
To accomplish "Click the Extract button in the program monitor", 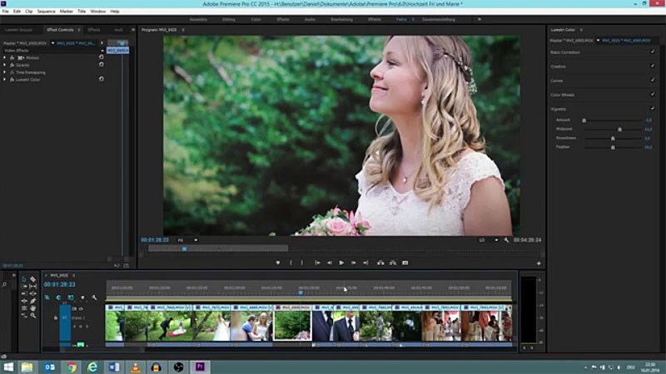I will (x=393, y=263).
